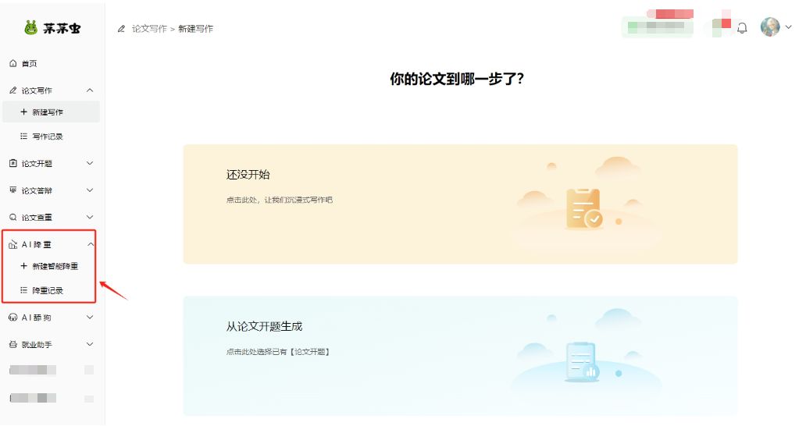Go to 首页 via house icon
This screenshot has width=806, height=426.
[x=13, y=63]
